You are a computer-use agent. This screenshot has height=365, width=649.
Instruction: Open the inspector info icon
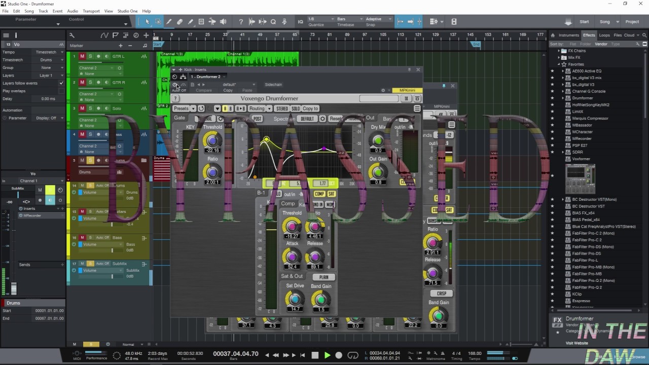coord(16,35)
